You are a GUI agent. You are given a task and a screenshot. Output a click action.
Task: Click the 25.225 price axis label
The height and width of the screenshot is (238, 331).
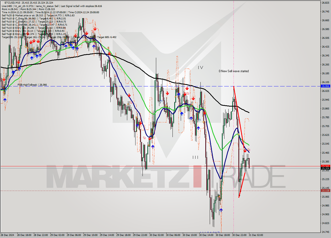(325, 179)
